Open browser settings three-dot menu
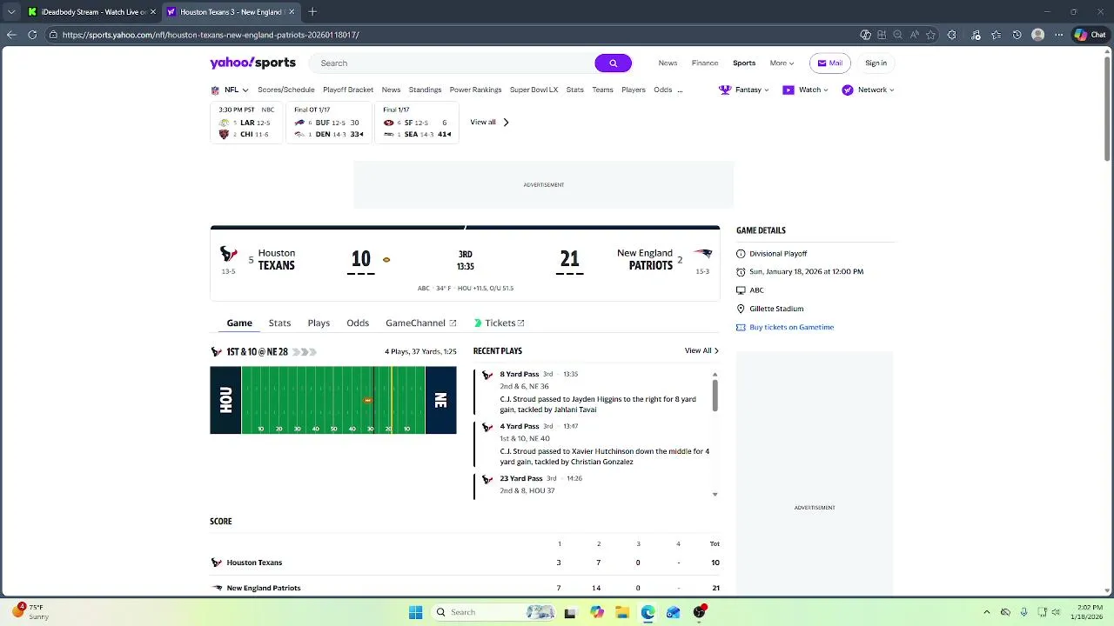Viewport: 1114px width, 626px height. 1058,35
